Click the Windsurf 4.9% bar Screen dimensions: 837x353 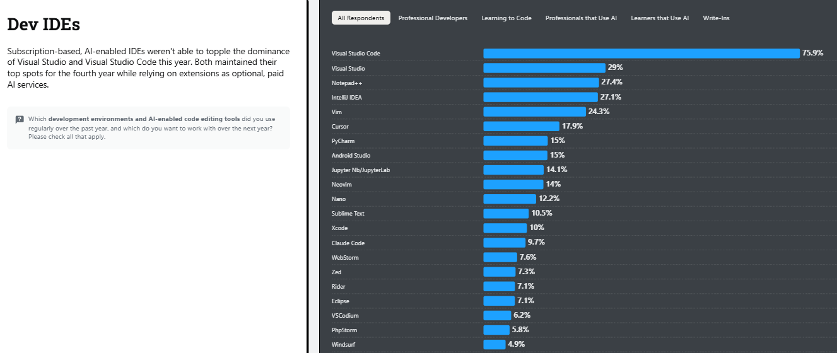[494, 344]
